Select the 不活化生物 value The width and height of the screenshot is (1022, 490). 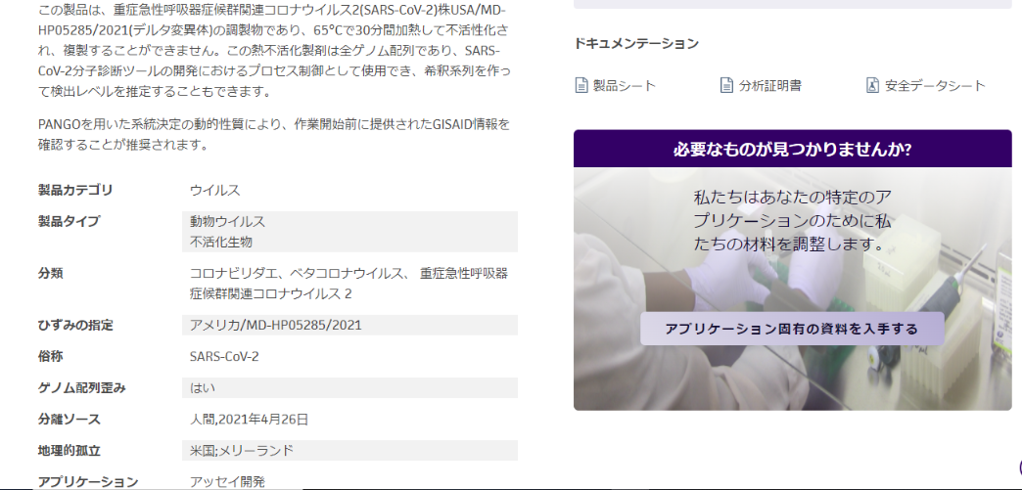coord(221,242)
